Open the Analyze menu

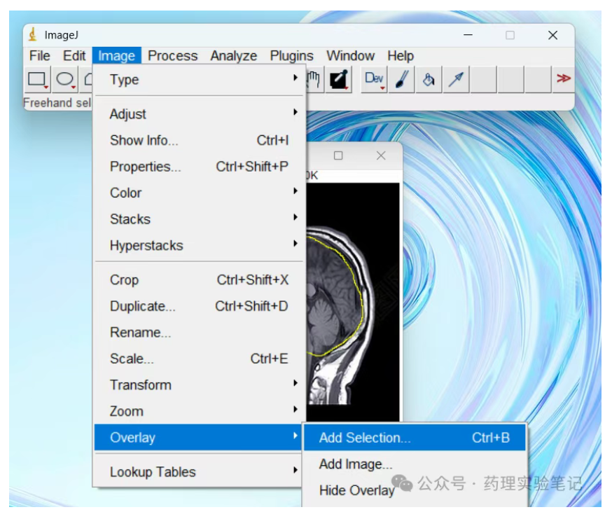(x=233, y=56)
